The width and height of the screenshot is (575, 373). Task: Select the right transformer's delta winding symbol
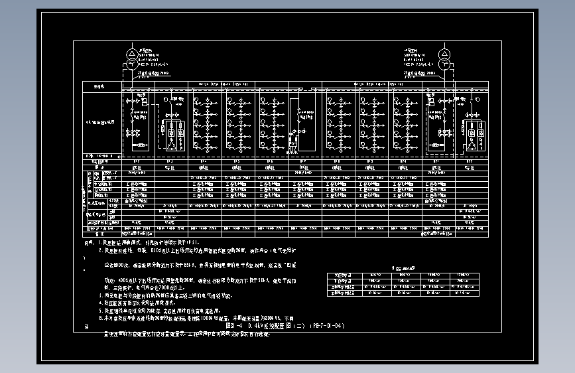click(444, 54)
